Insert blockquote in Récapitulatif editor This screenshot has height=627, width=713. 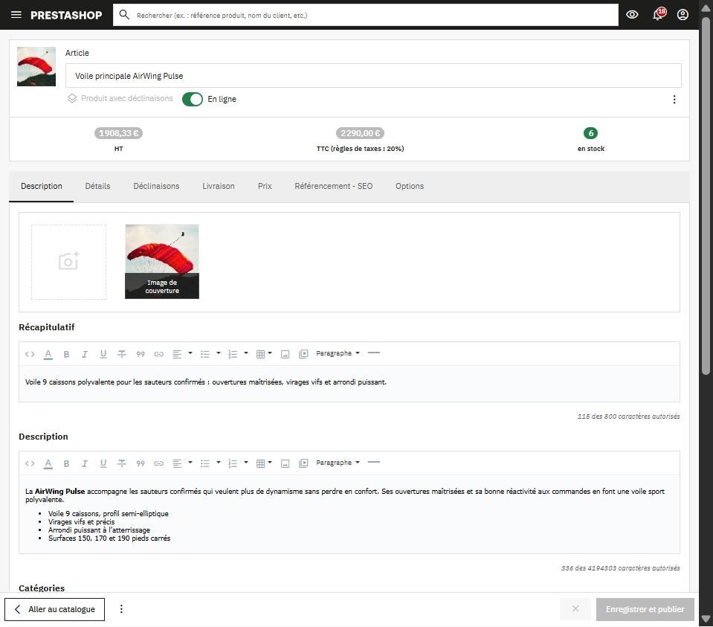coord(141,354)
